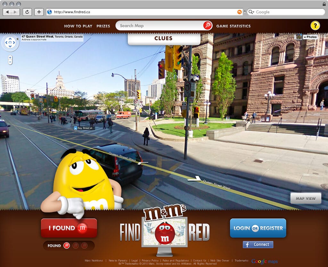
Task: Open the Google search magnifier dropdown
Action: (x=251, y=12)
